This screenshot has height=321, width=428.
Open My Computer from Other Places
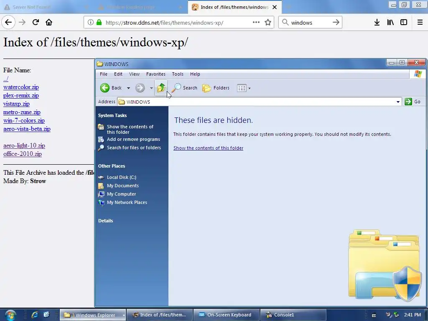[x=122, y=194]
